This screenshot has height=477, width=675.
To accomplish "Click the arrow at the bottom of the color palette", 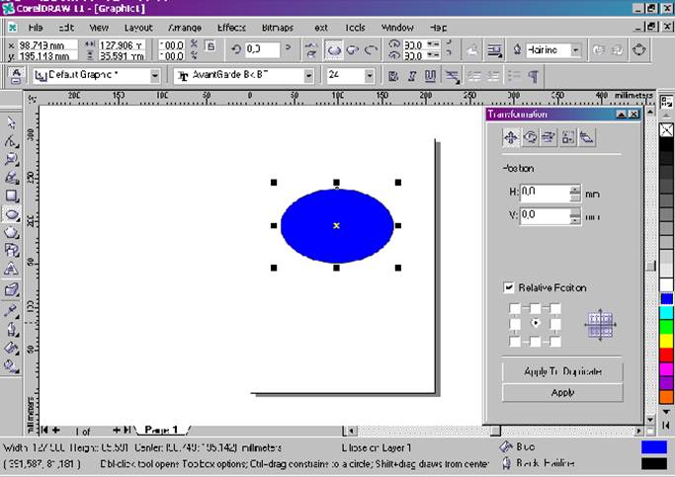I will tap(666, 412).
